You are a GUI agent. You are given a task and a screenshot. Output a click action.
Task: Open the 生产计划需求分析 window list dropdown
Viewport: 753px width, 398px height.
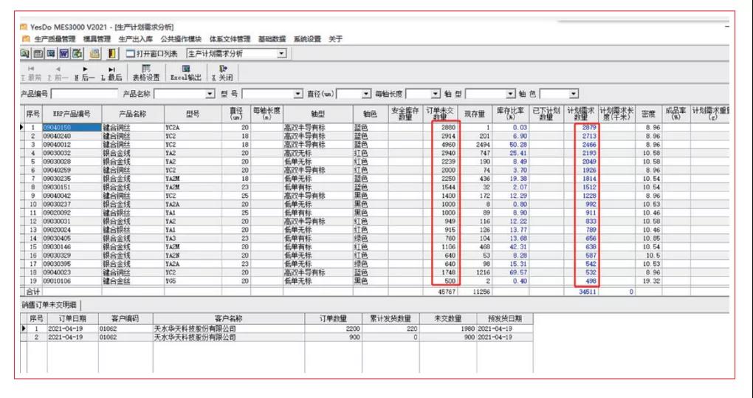click(282, 54)
